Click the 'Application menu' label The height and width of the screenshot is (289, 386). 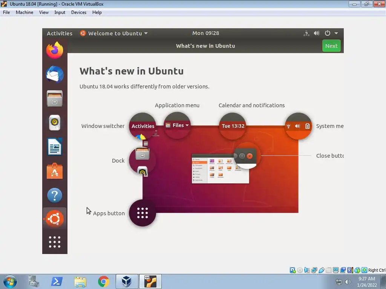177,105
